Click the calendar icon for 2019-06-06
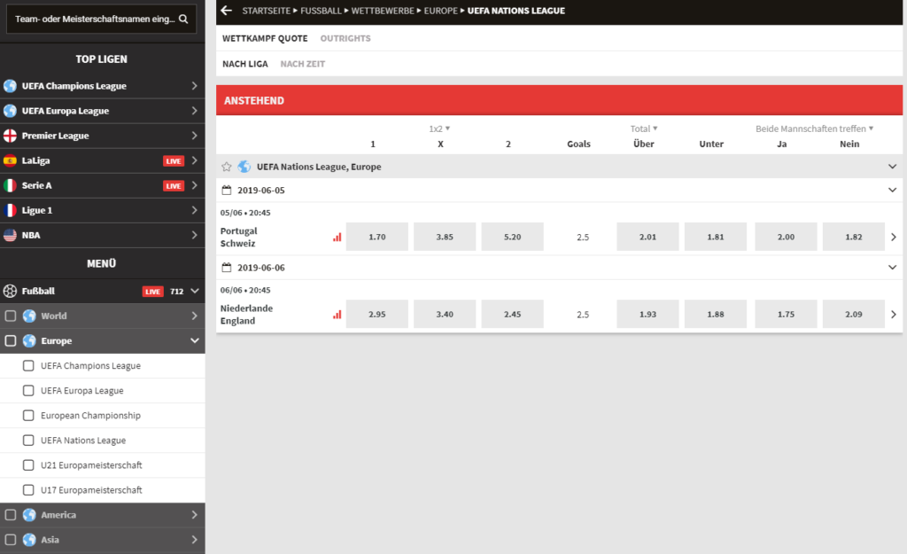This screenshot has height=554, width=907. 227,268
